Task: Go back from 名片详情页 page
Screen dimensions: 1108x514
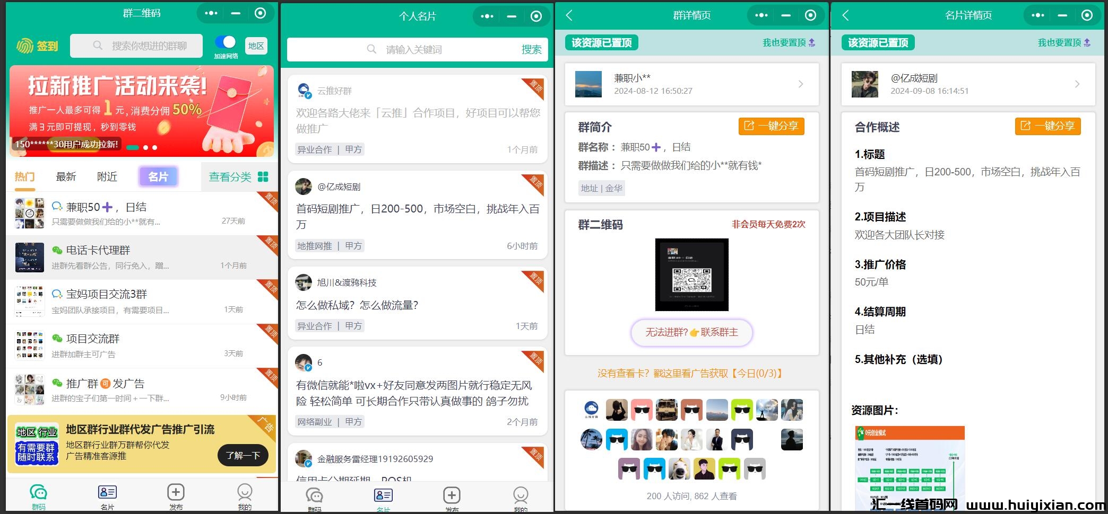Action: (846, 15)
